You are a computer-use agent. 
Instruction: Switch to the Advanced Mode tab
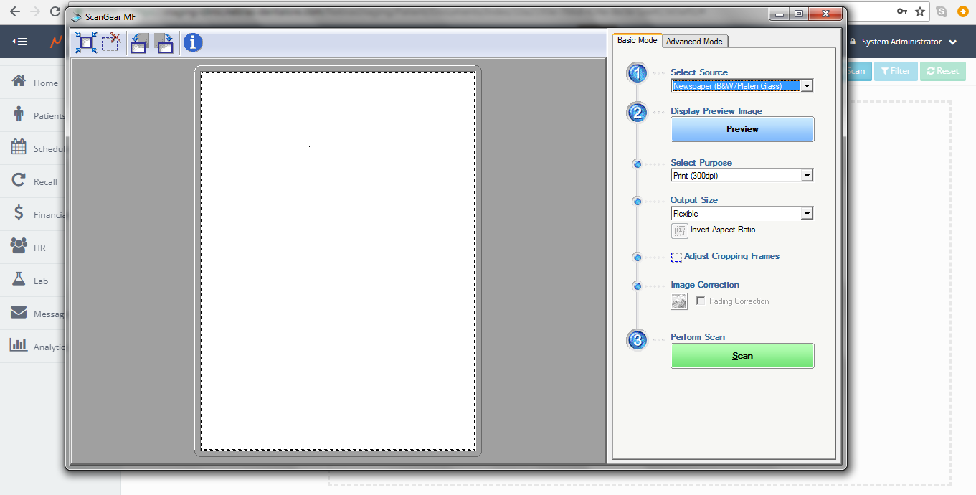[x=694, y=42]
